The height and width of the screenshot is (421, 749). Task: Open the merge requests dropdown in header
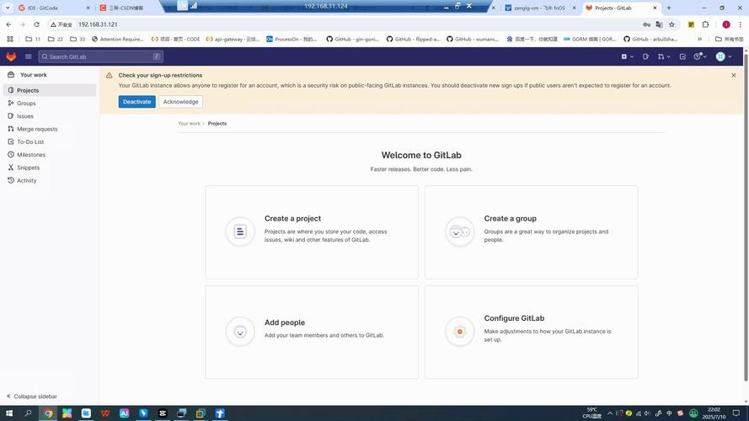(664, 56)
